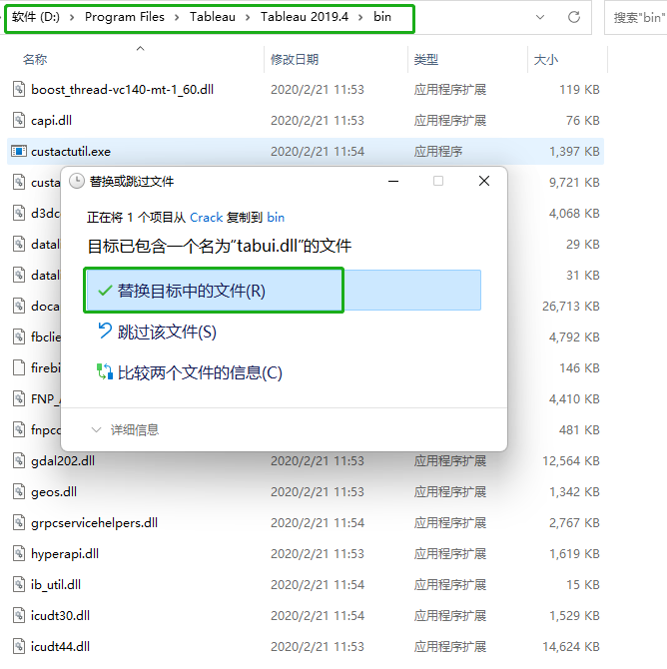This screenshot has width=667, height=669.
Task: Click the 搜索"bin" search box
Action: tap(638, 18)
